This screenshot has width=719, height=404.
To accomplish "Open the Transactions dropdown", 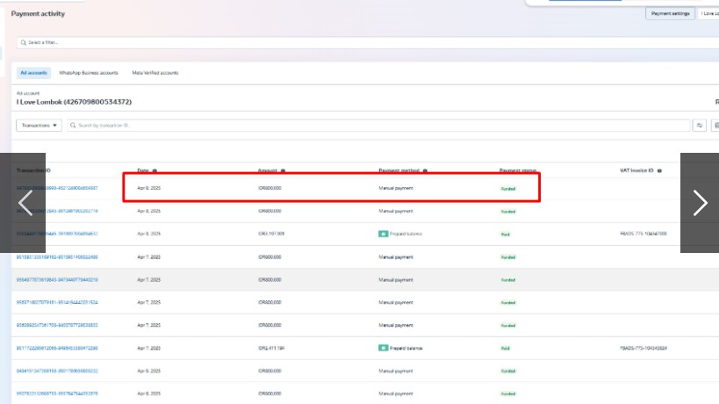I will 39,126.
